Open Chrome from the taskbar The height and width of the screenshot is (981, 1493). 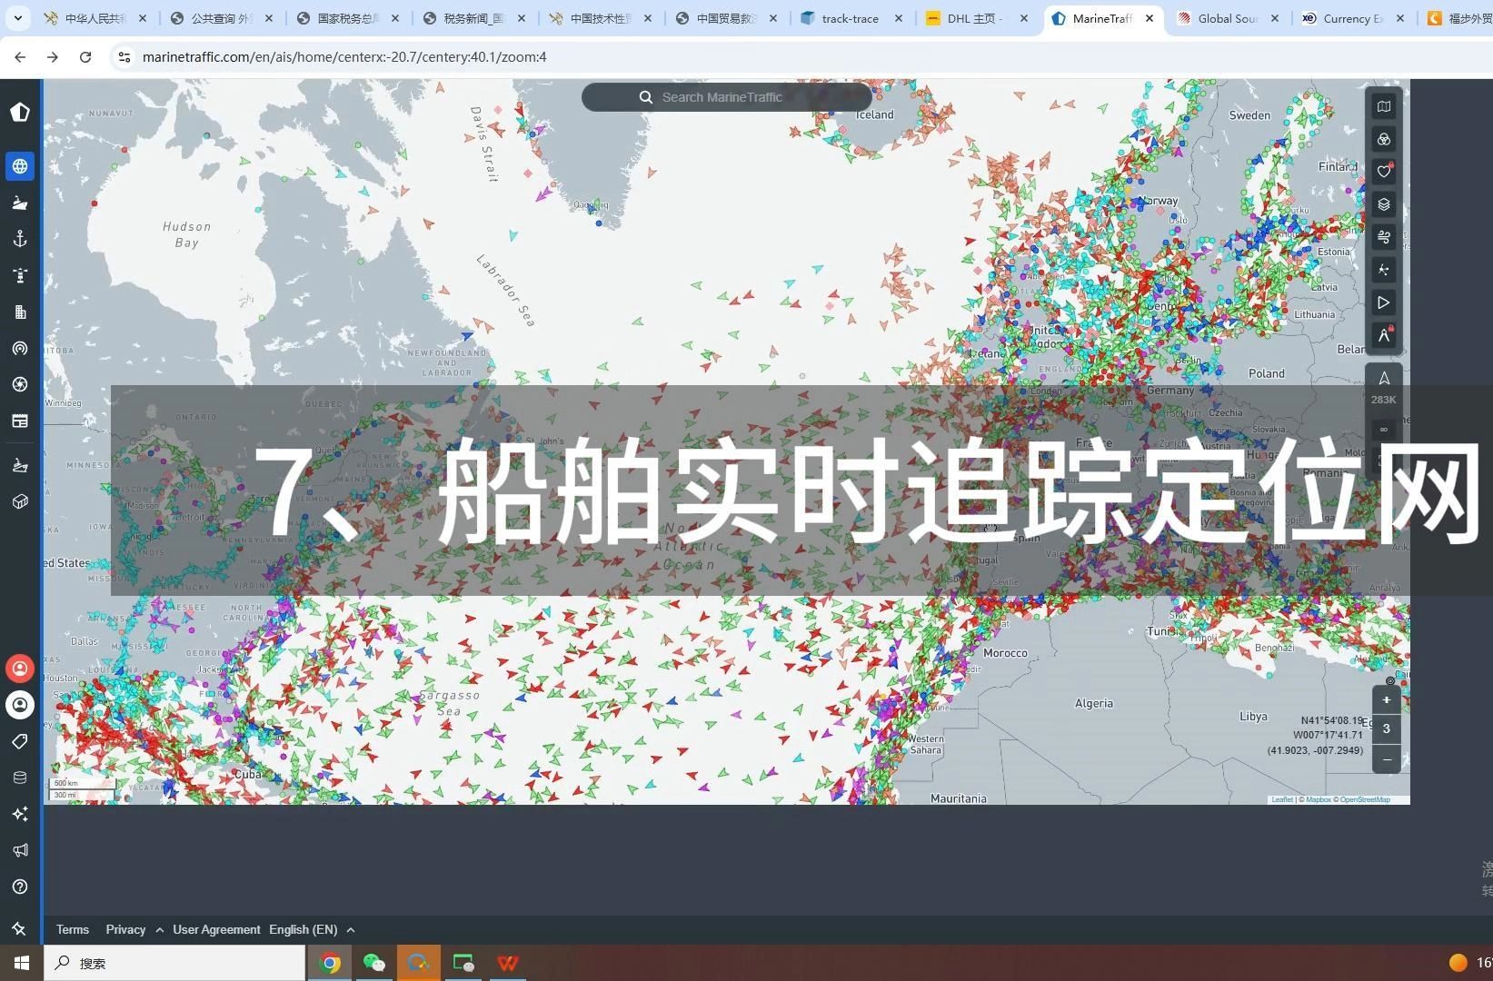[x=331, y=963]
